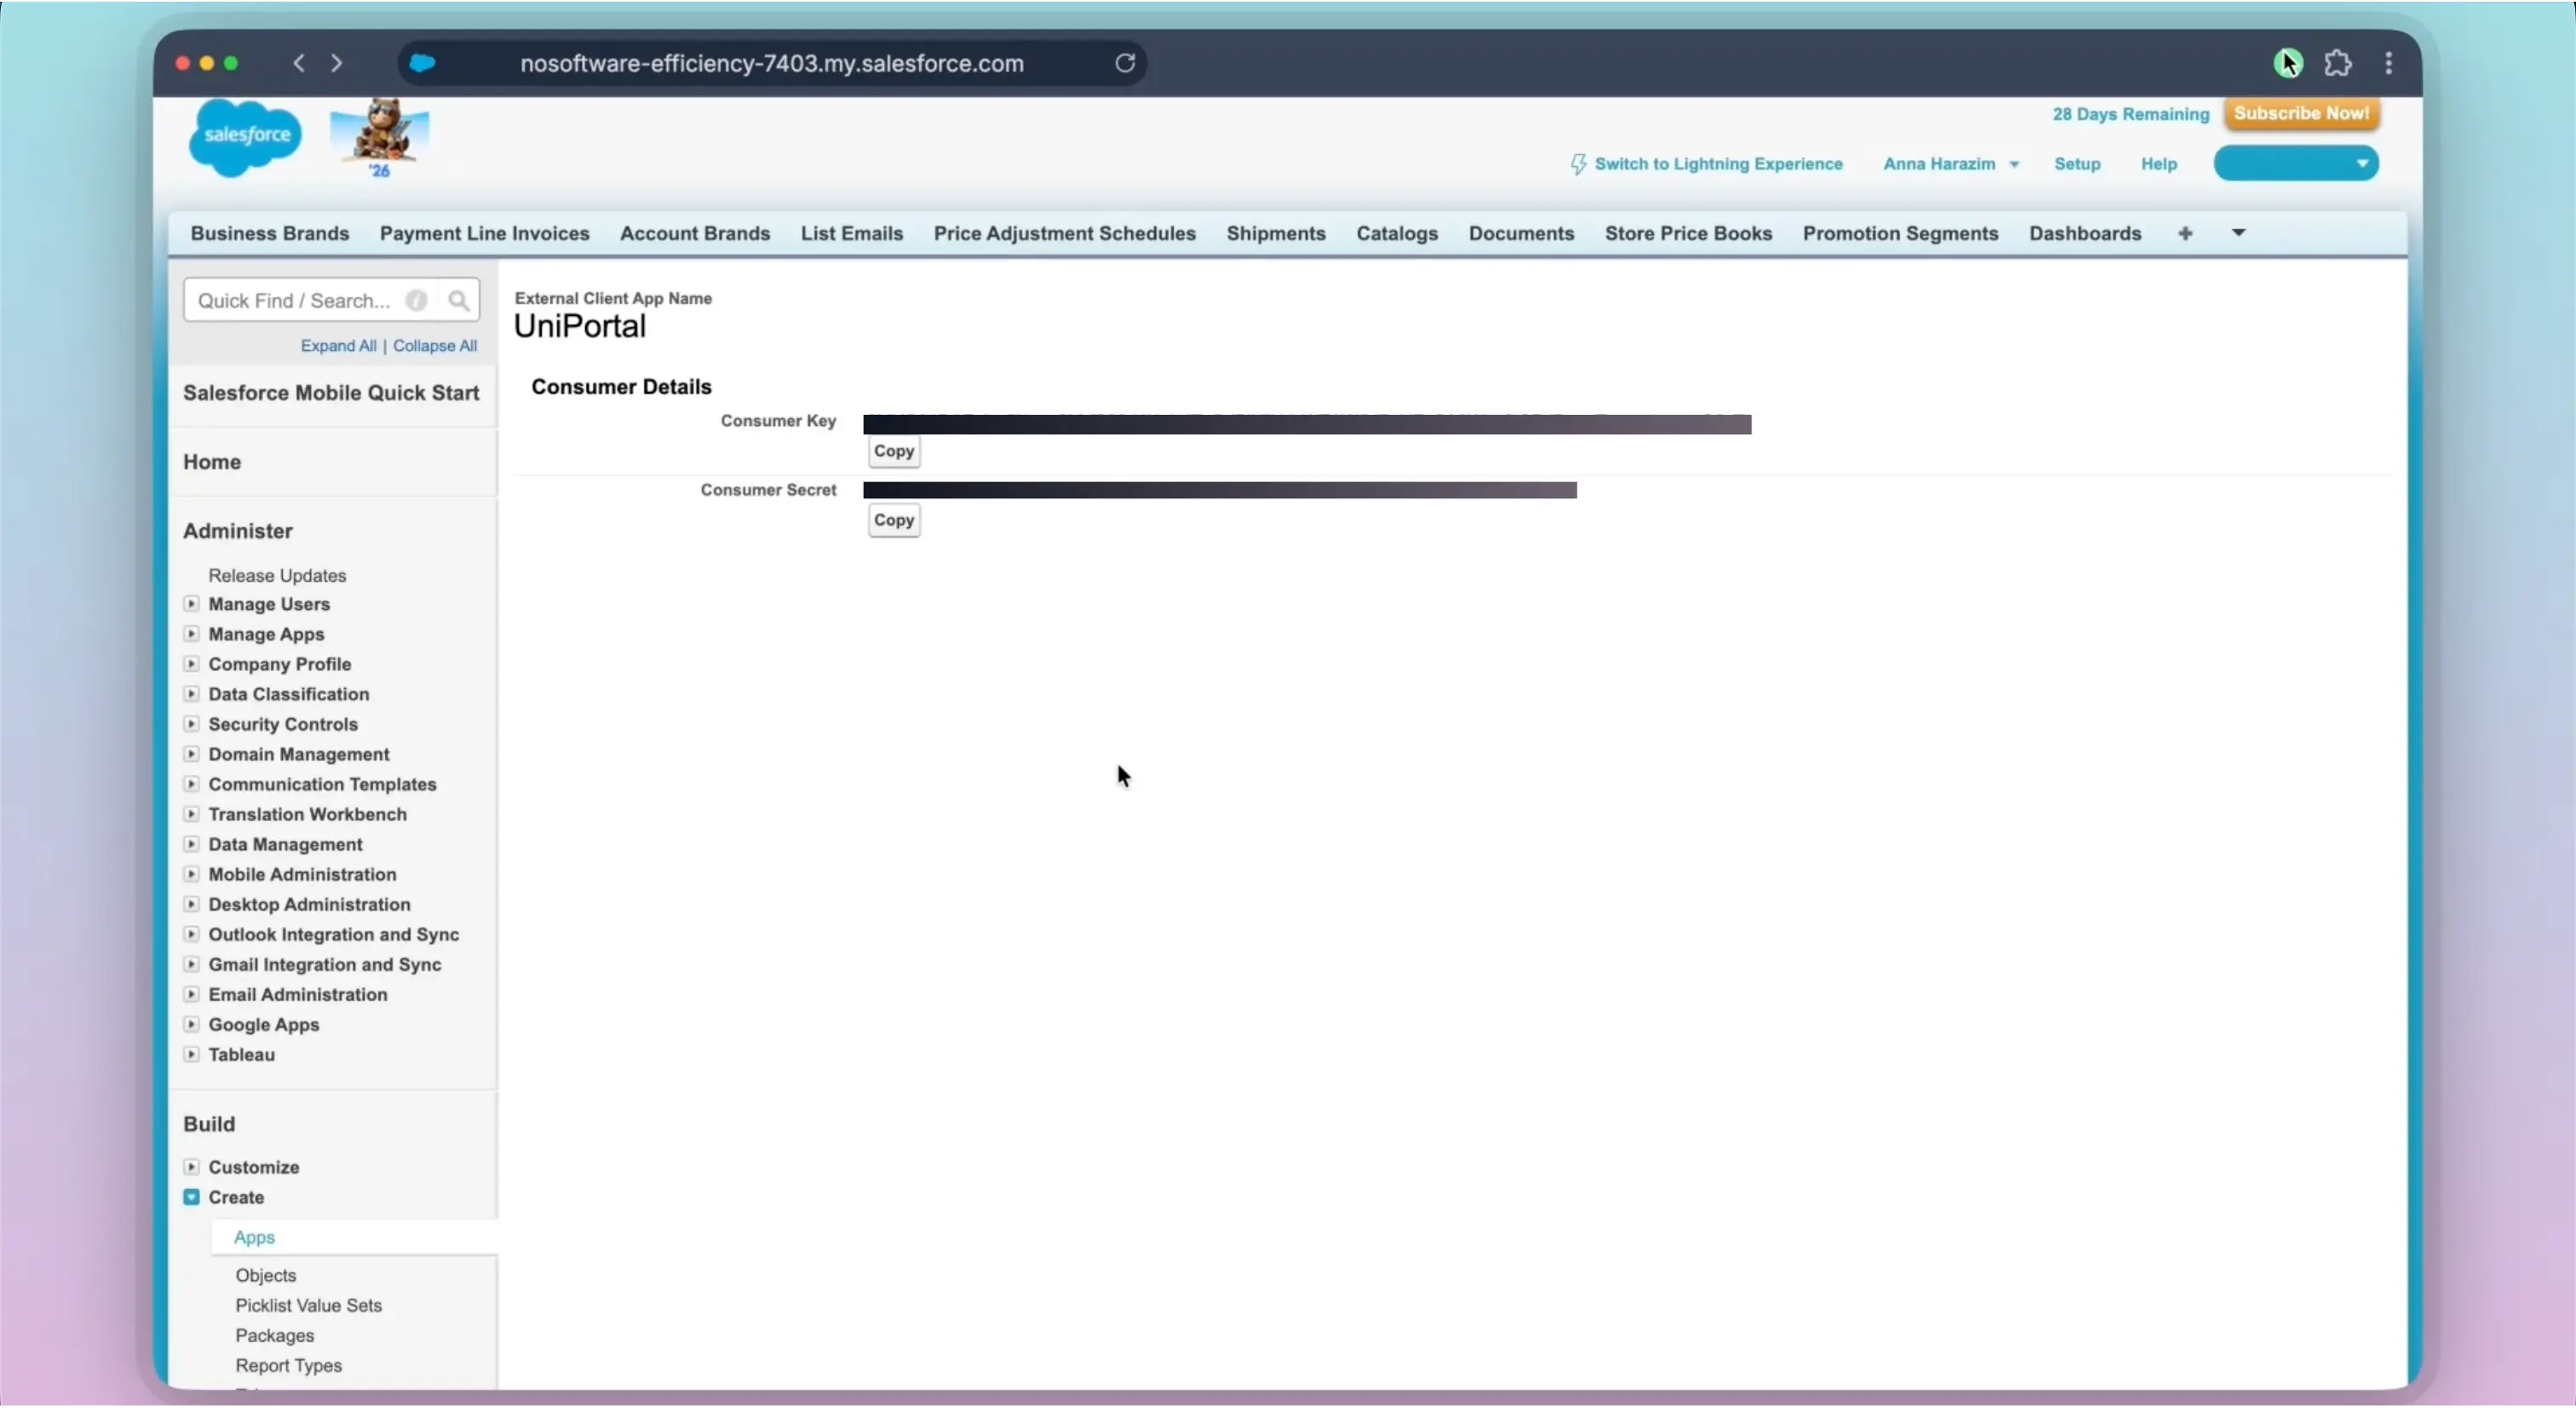Go back with the browser back arrow
The width and height of the screenshot is (2576, 1408).
[x=299, y=63]
